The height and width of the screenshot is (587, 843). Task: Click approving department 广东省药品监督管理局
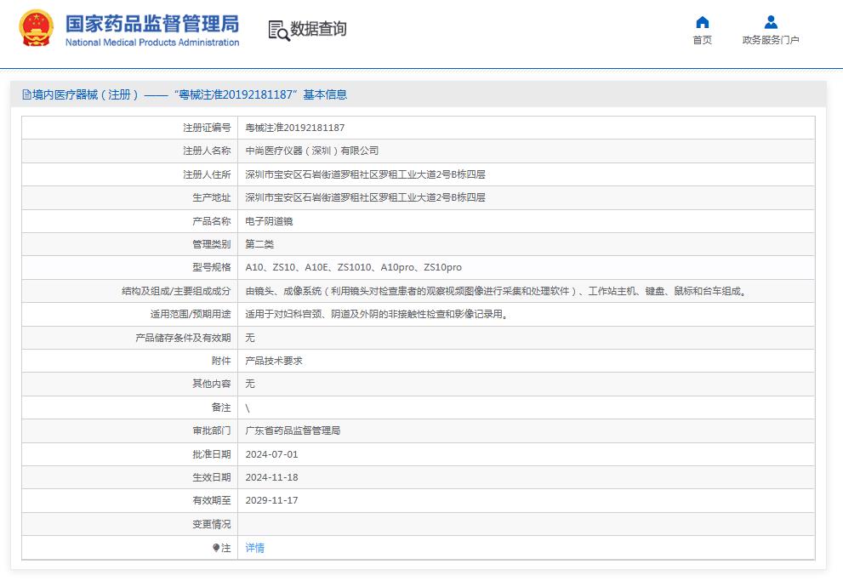[293, 430]
